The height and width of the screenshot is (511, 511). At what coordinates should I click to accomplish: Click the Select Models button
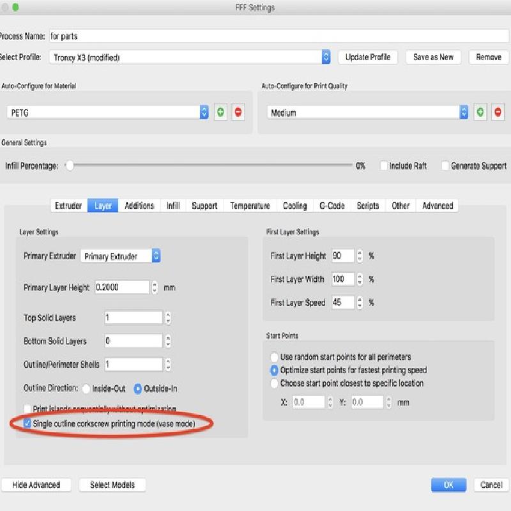pyautogui.click(x=112, y=485)
